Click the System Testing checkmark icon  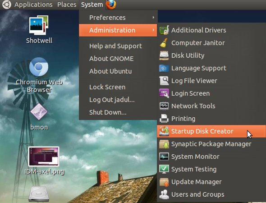[164, 169]
